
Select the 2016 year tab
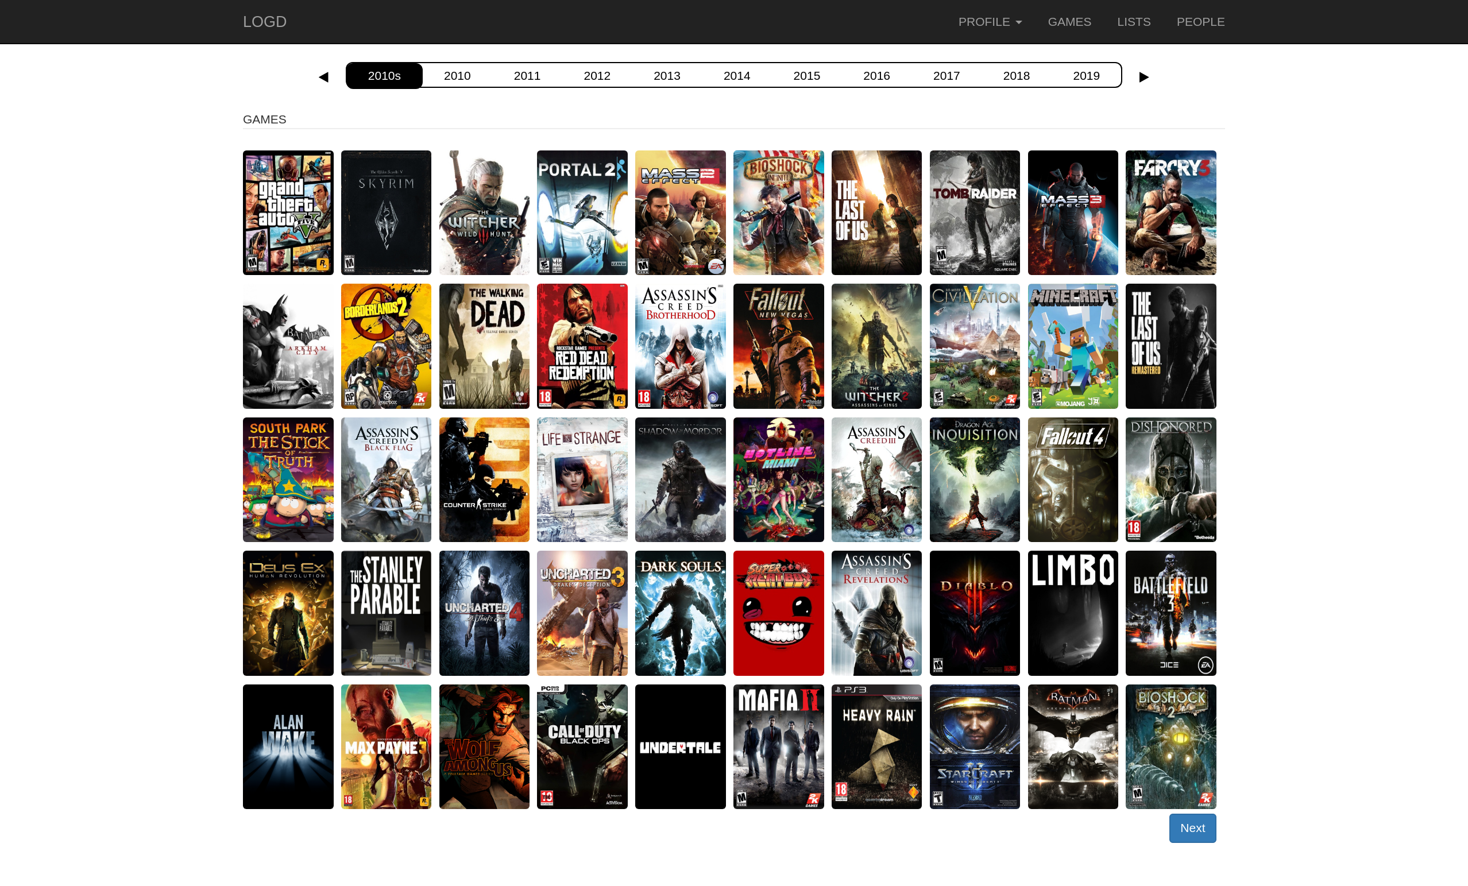[x=876, y=76]
